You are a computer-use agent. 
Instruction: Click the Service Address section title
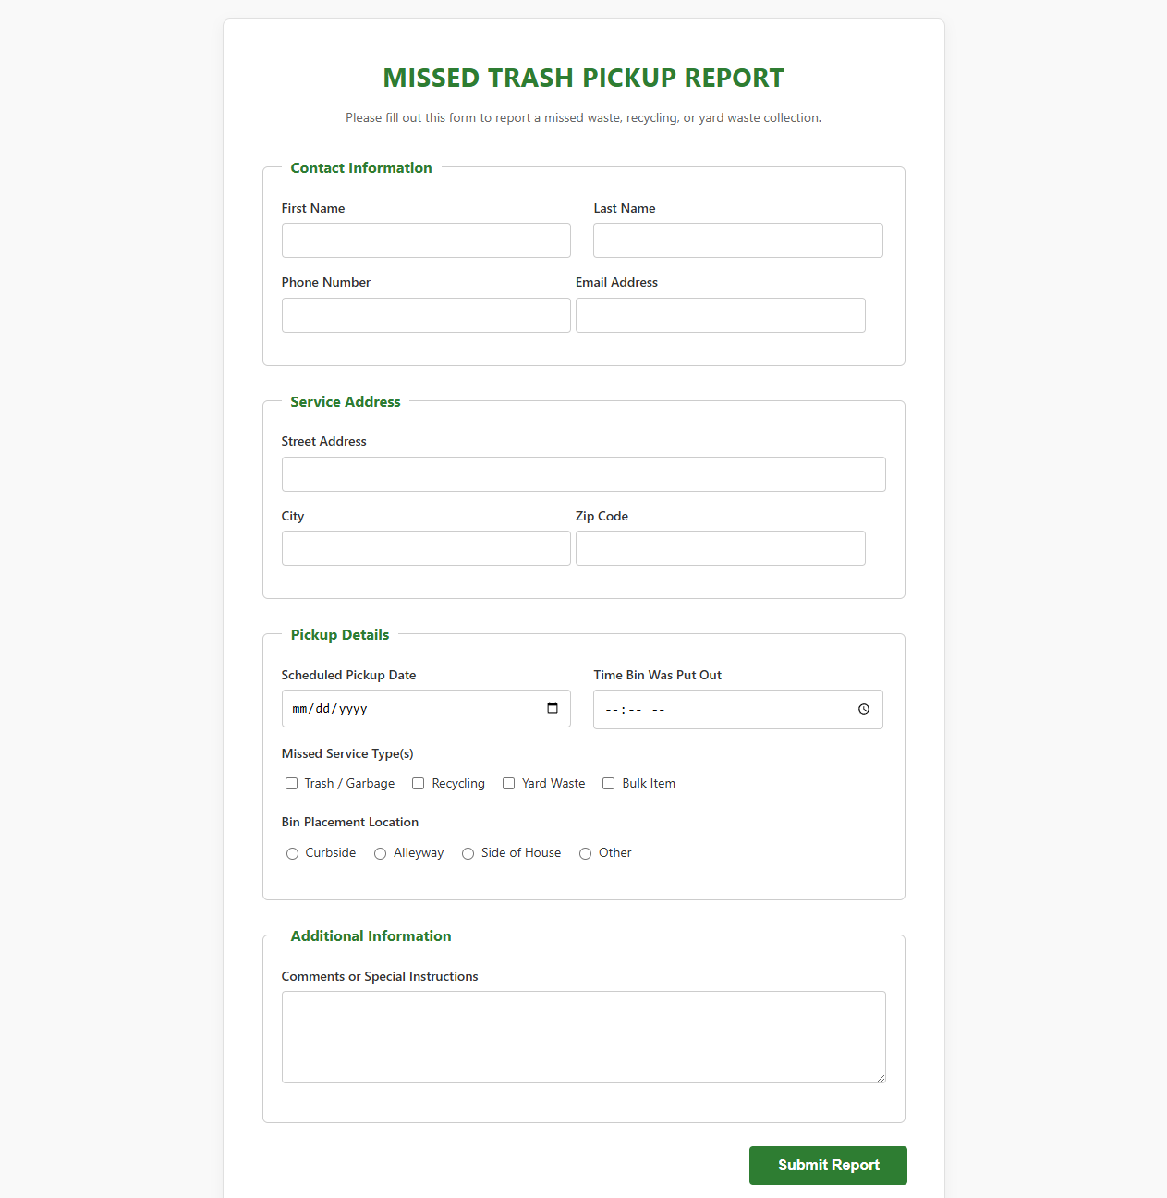pos(346,401)
